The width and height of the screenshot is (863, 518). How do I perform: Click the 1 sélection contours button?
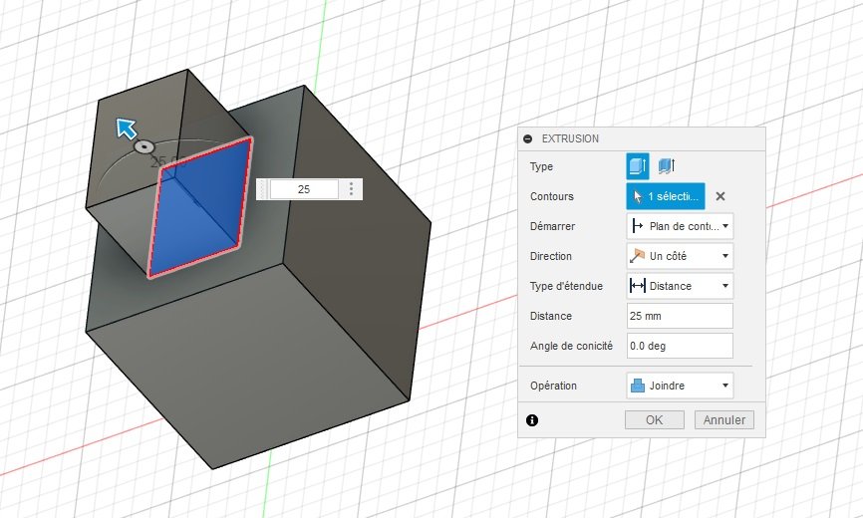coord(666,196)
